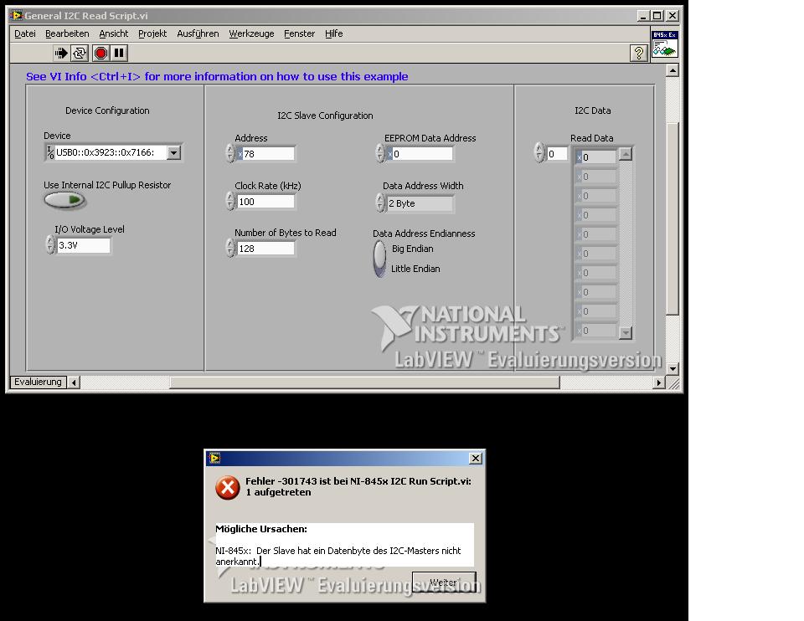The width and height of the screenshot is (804, 621).
Task: Open the Bearbeiten menu
Action: tap(67, 33)
